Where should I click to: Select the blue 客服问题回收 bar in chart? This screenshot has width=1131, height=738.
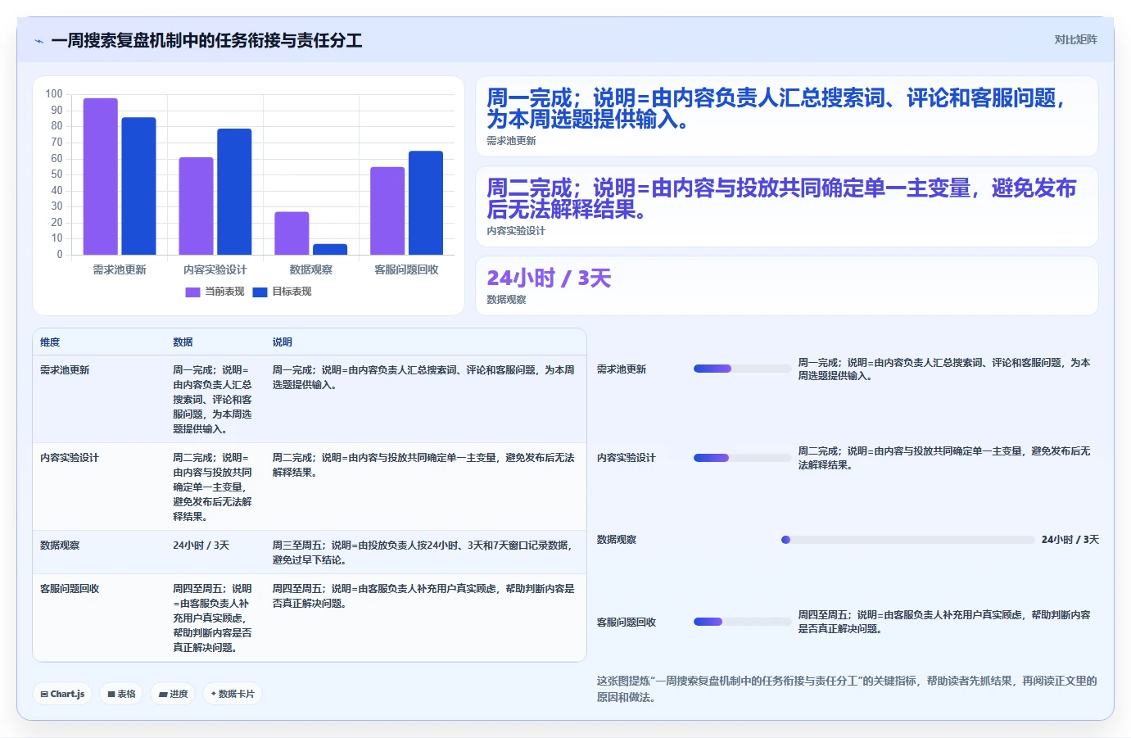(x=426, y=202)
